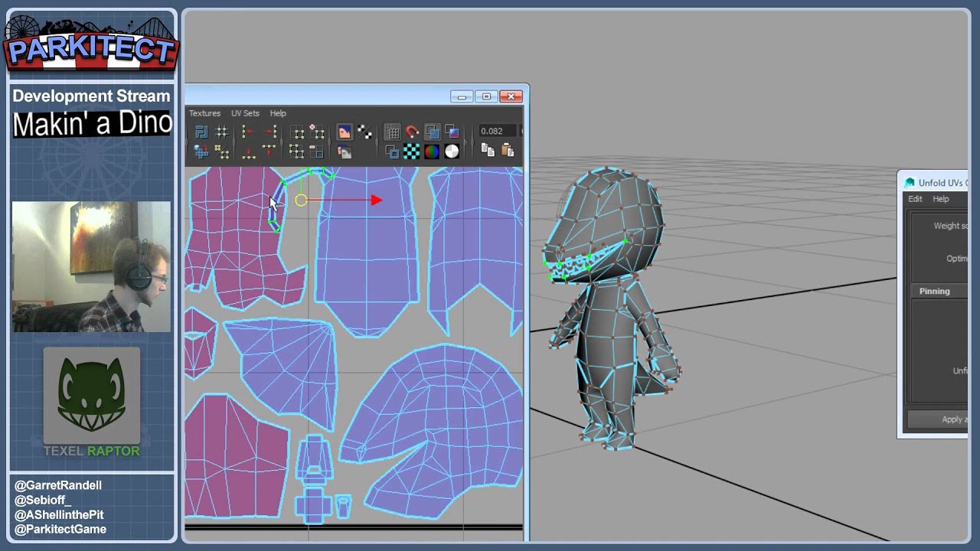Click the @GarretRandell handle text

coord(57,485)
